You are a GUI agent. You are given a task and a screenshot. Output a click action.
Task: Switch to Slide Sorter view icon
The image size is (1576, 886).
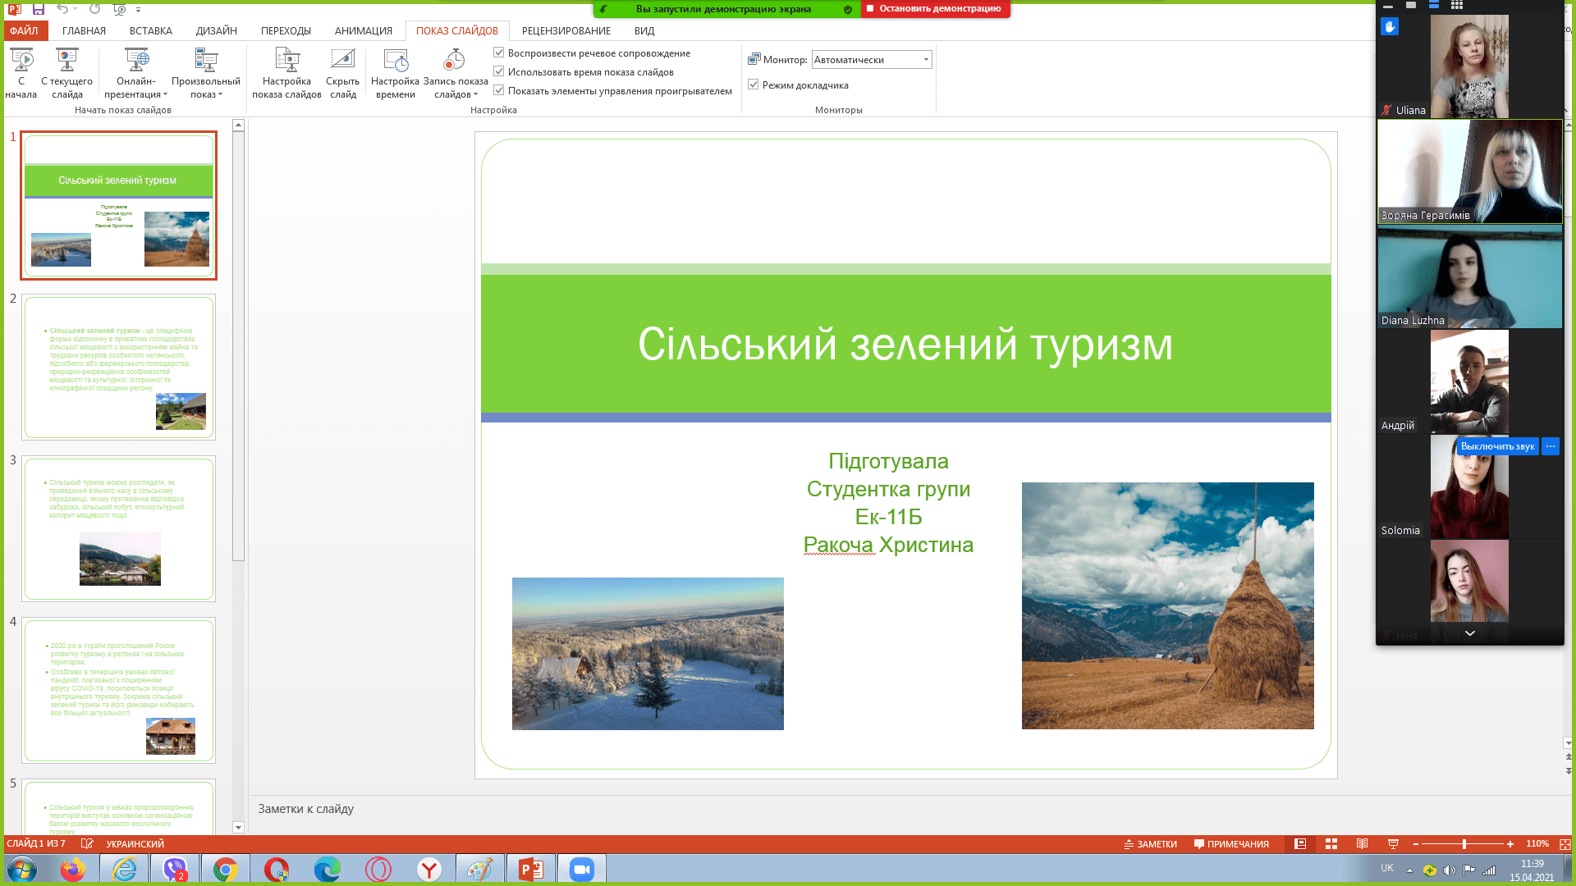tap(1331, 844)
